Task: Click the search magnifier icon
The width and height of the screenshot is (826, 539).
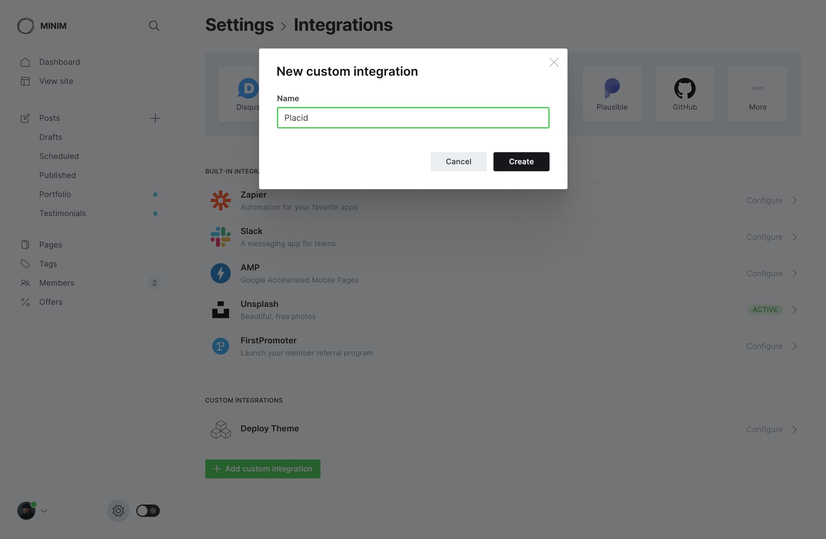Action: pyautogui.click(x=154, y=26)
